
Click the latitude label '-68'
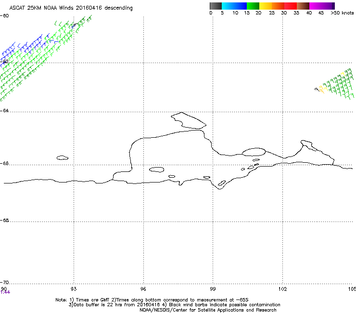tap(4, 221)
